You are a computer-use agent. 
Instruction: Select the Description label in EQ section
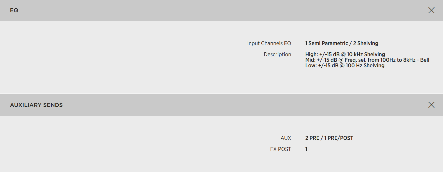[277, 55]
